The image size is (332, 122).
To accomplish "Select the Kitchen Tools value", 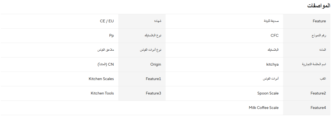I will tap(102, 93).
